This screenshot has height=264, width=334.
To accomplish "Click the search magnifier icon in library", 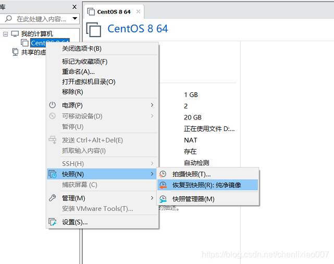I will (x=8, y=19).
